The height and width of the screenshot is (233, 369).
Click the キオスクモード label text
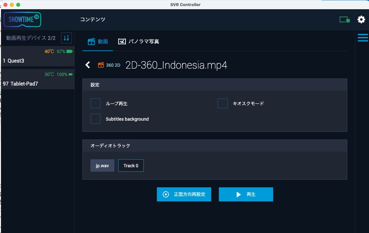248,103
